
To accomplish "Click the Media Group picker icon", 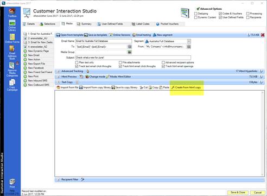I will point(130,52).
